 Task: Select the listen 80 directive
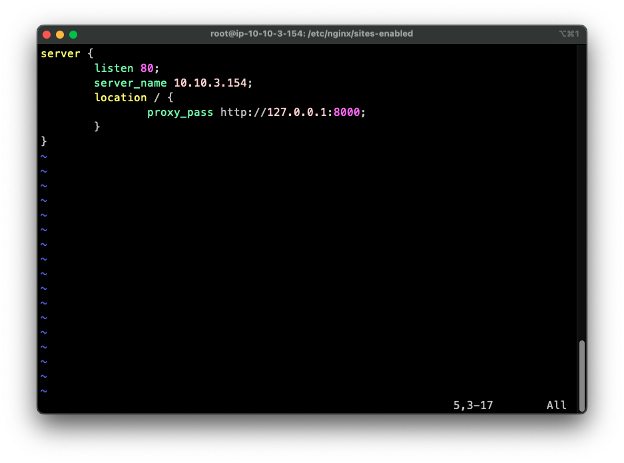[123, 68]
